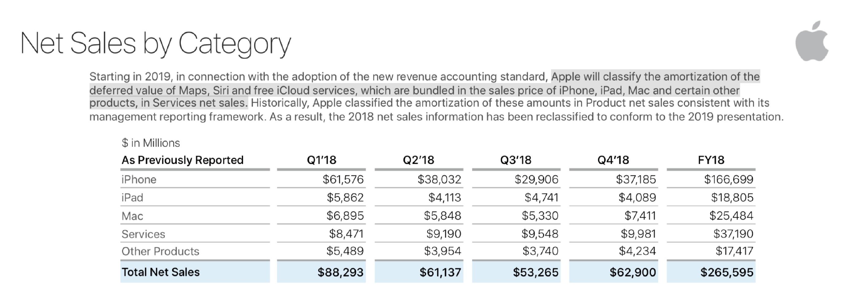Select the Services row label
The image size is (867, 294).
tap(143, 234)
